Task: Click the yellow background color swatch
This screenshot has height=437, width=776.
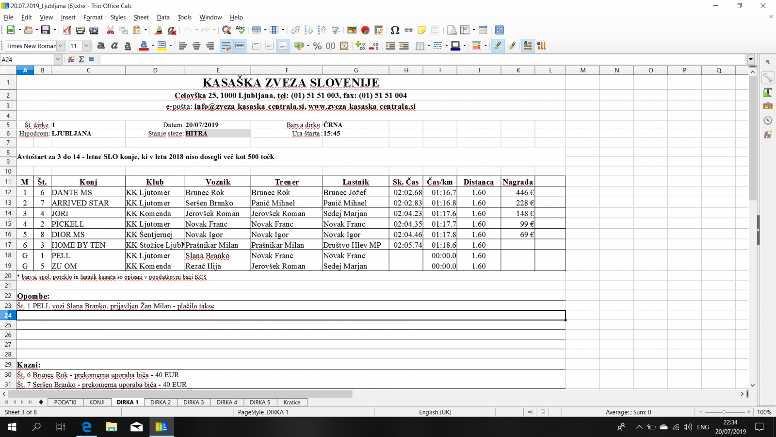Action: pos(162,46)
